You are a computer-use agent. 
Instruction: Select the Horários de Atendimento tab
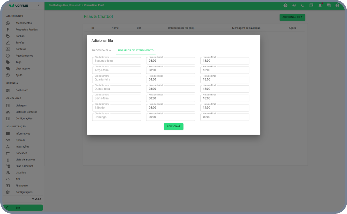(136, 50)
